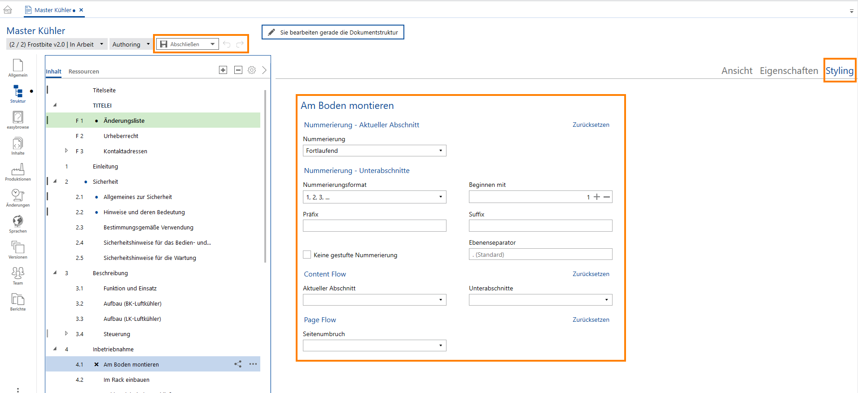Viewport: 858px width, 393px height.
Task: Open the Team sidebar icon
Action: point(18,276)
